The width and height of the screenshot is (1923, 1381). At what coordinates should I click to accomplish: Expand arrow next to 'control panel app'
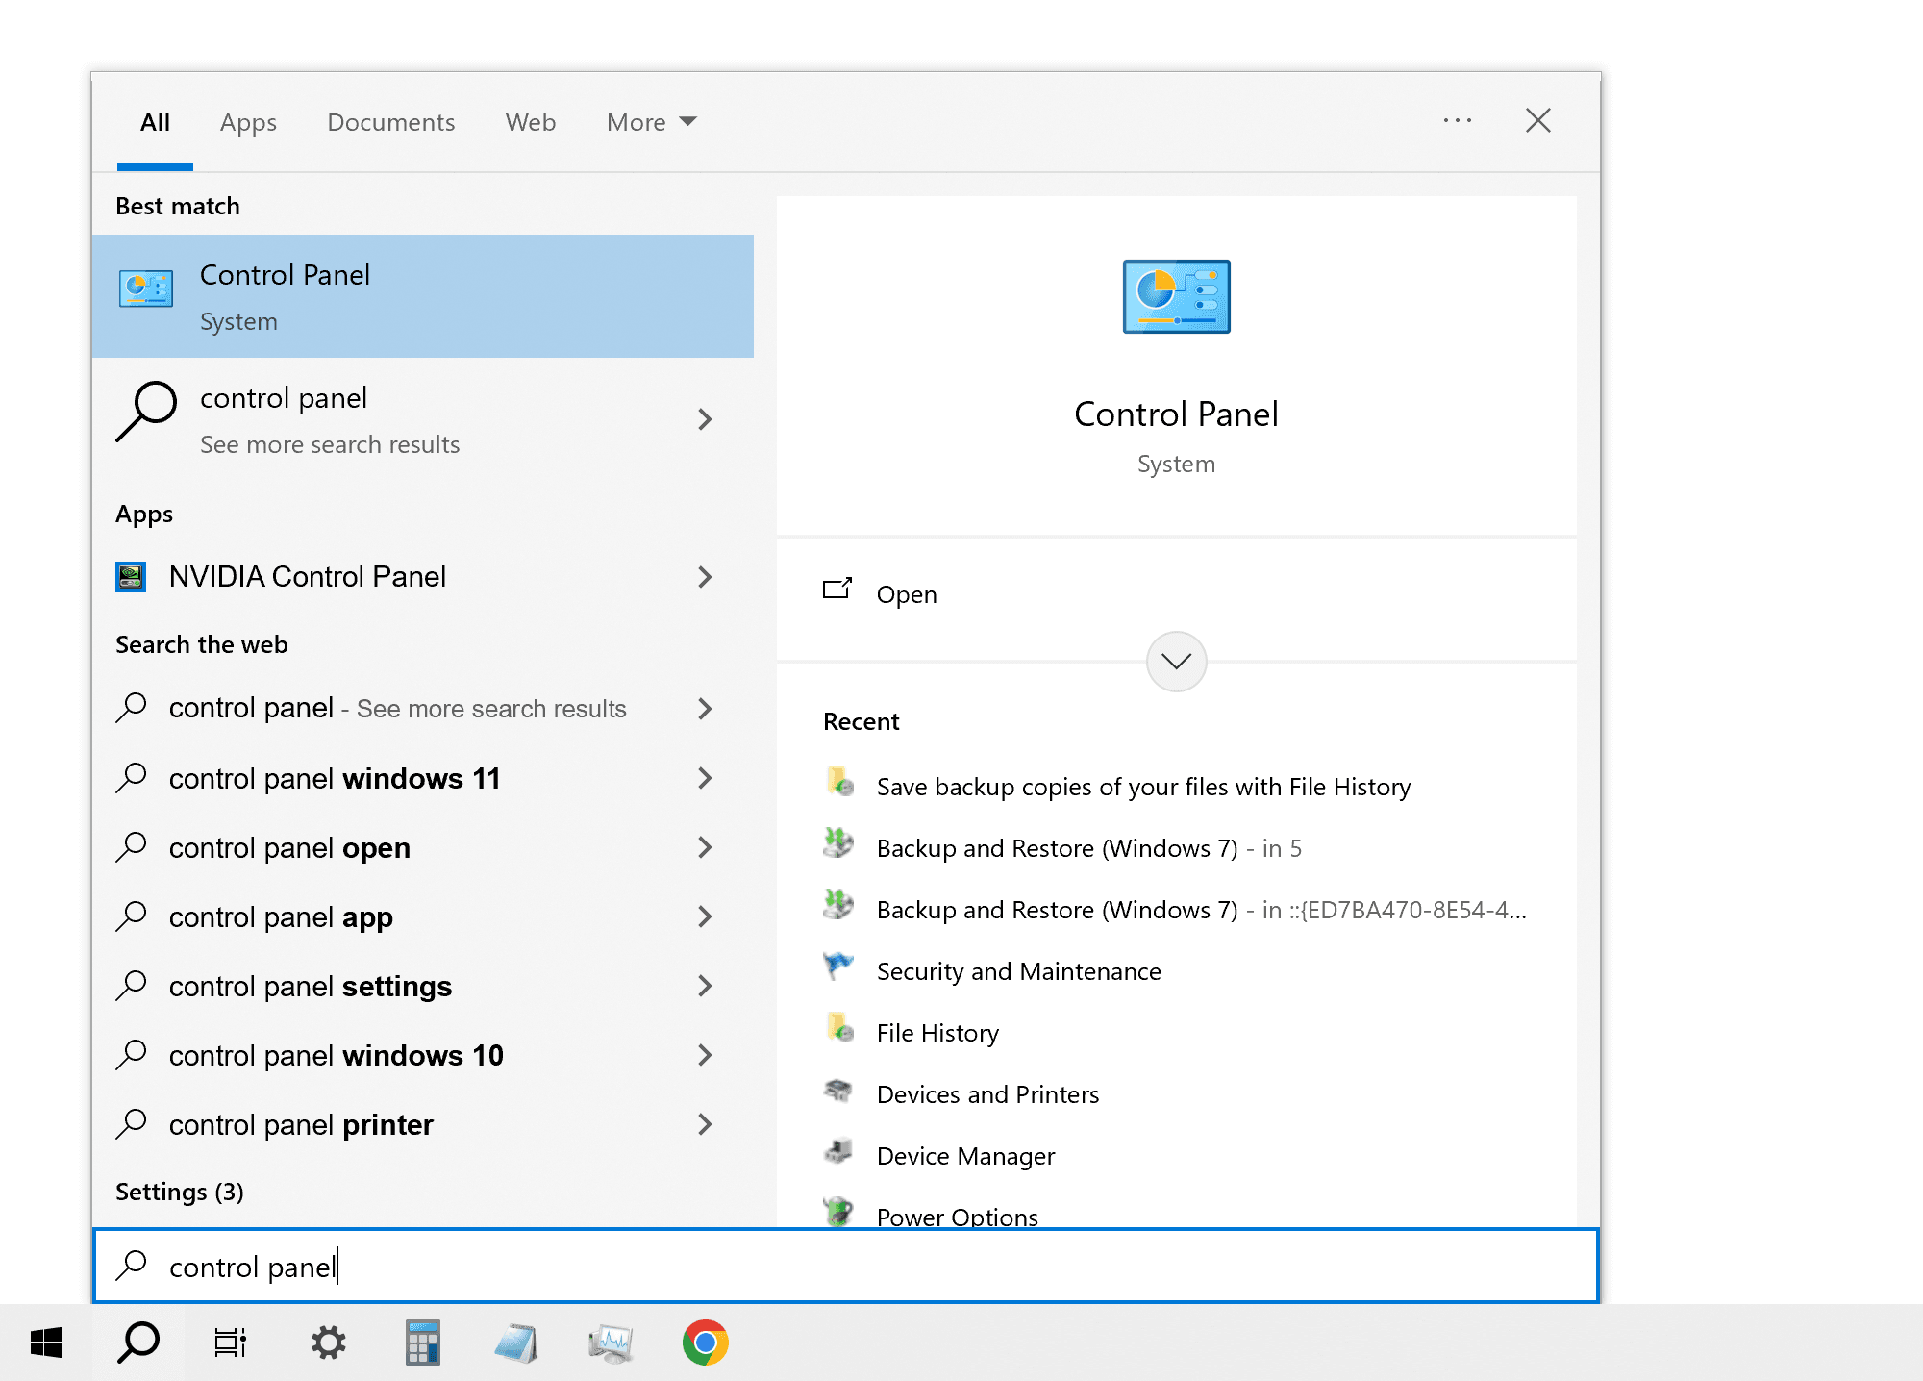[x=705, y=916]
